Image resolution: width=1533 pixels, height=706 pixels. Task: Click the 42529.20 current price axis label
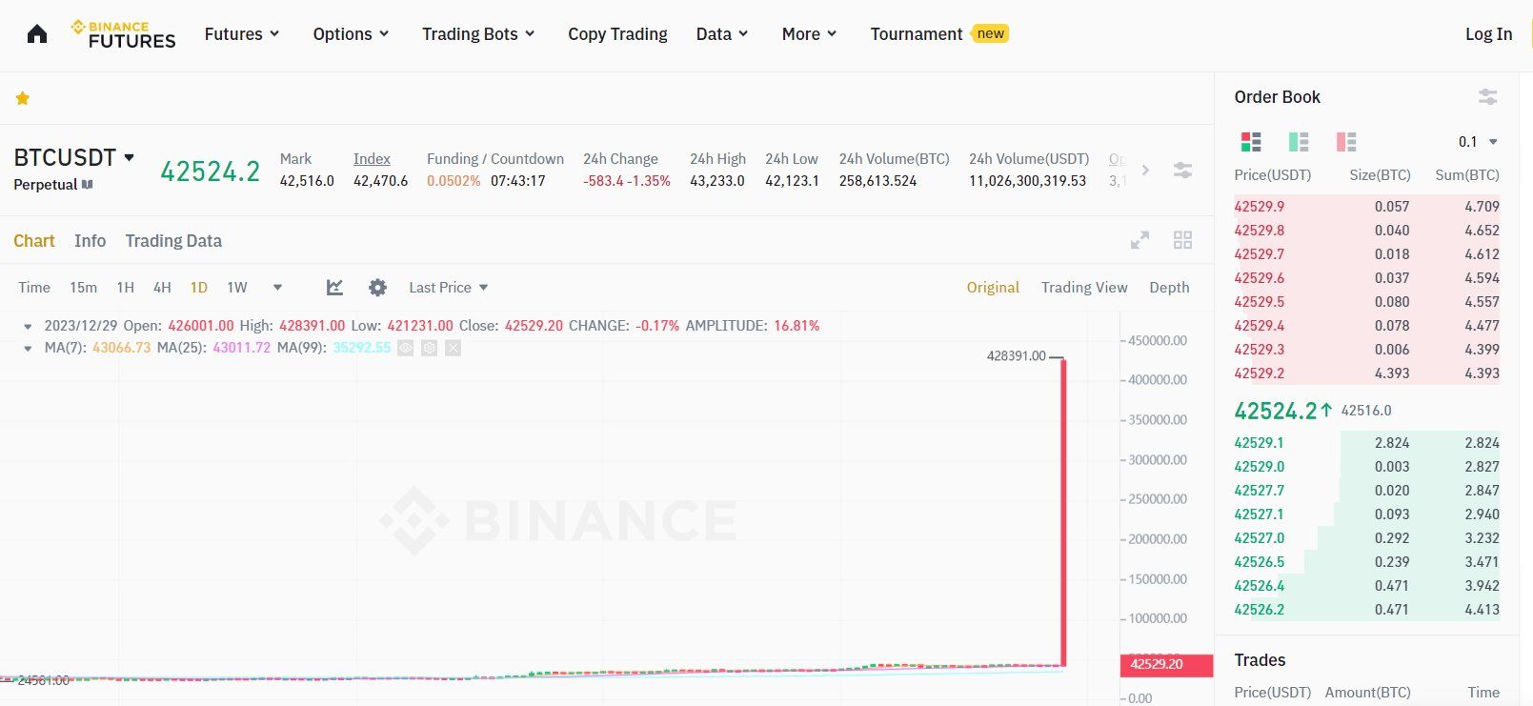(1166, 665)
